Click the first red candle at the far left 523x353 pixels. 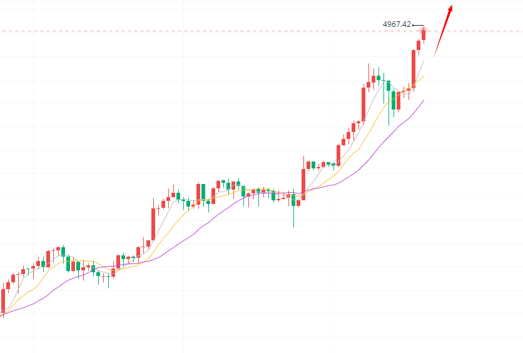pos(3,300)
